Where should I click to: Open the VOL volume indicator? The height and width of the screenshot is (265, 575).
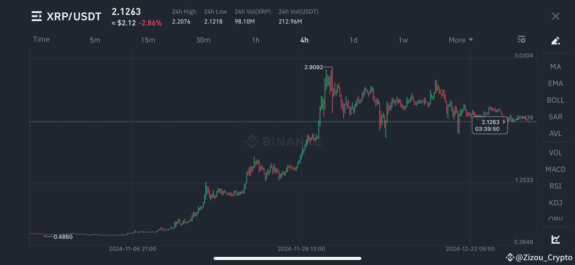click(x=555, y=153)
